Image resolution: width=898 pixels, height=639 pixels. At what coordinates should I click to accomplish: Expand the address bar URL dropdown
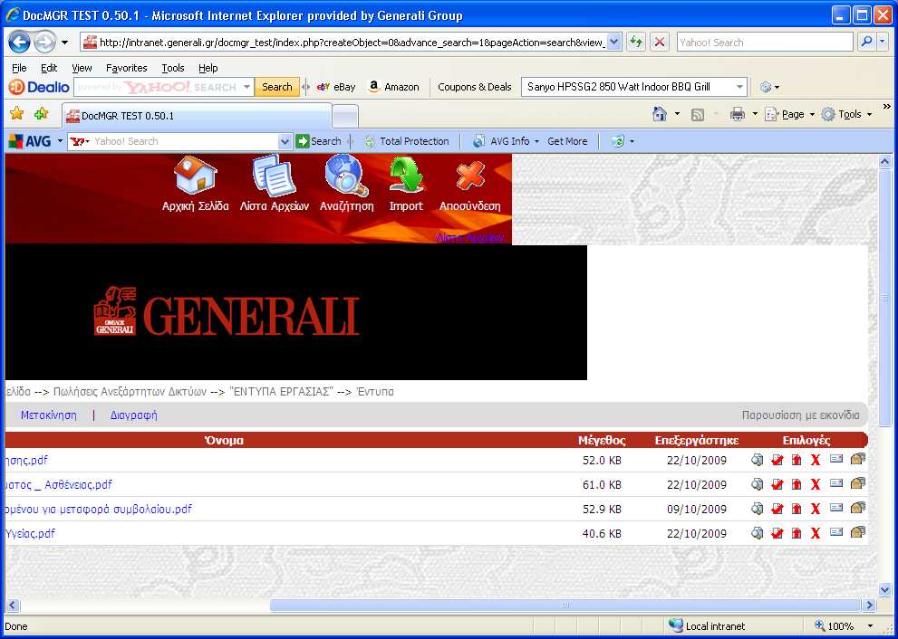tap(614, 42)
